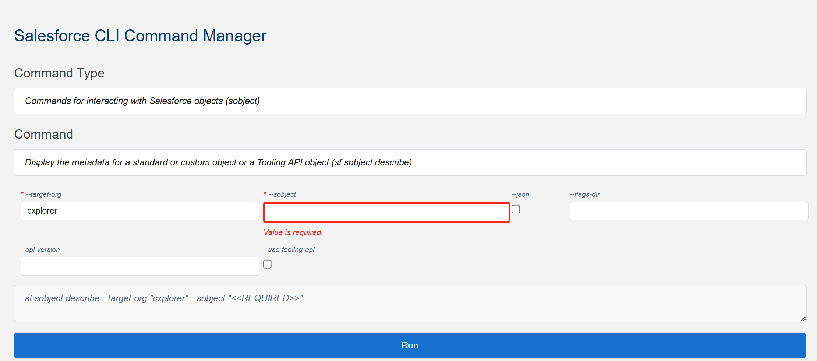Click the "Command Type" section heading
817x361 pixels.
[x=59, y=73]
